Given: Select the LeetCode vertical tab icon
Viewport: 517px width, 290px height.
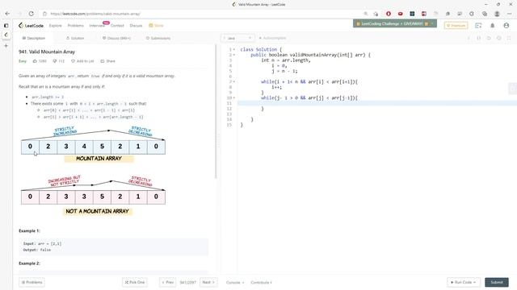Looking at the screenshot, I should [x=6, y=35].
